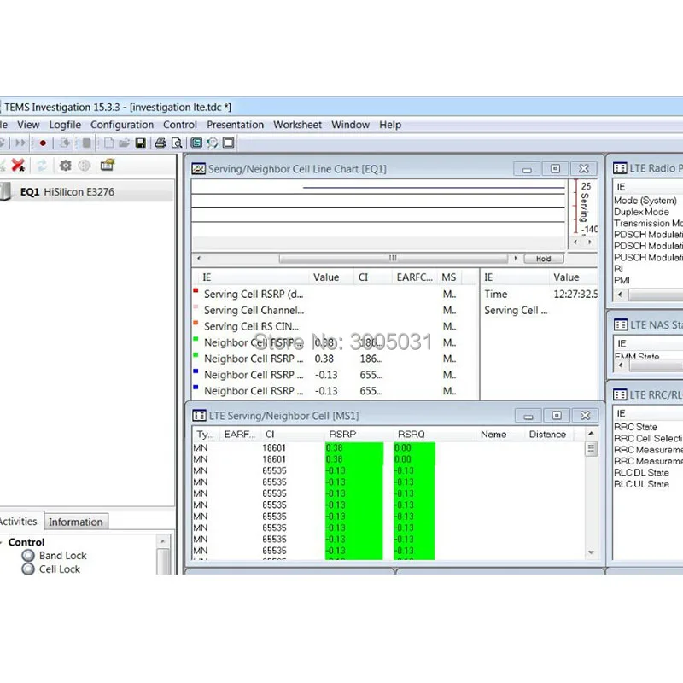Screen dimensions: 683x683
Task: Click the EARFC... column header in chart legend
Action: point(414,277)
